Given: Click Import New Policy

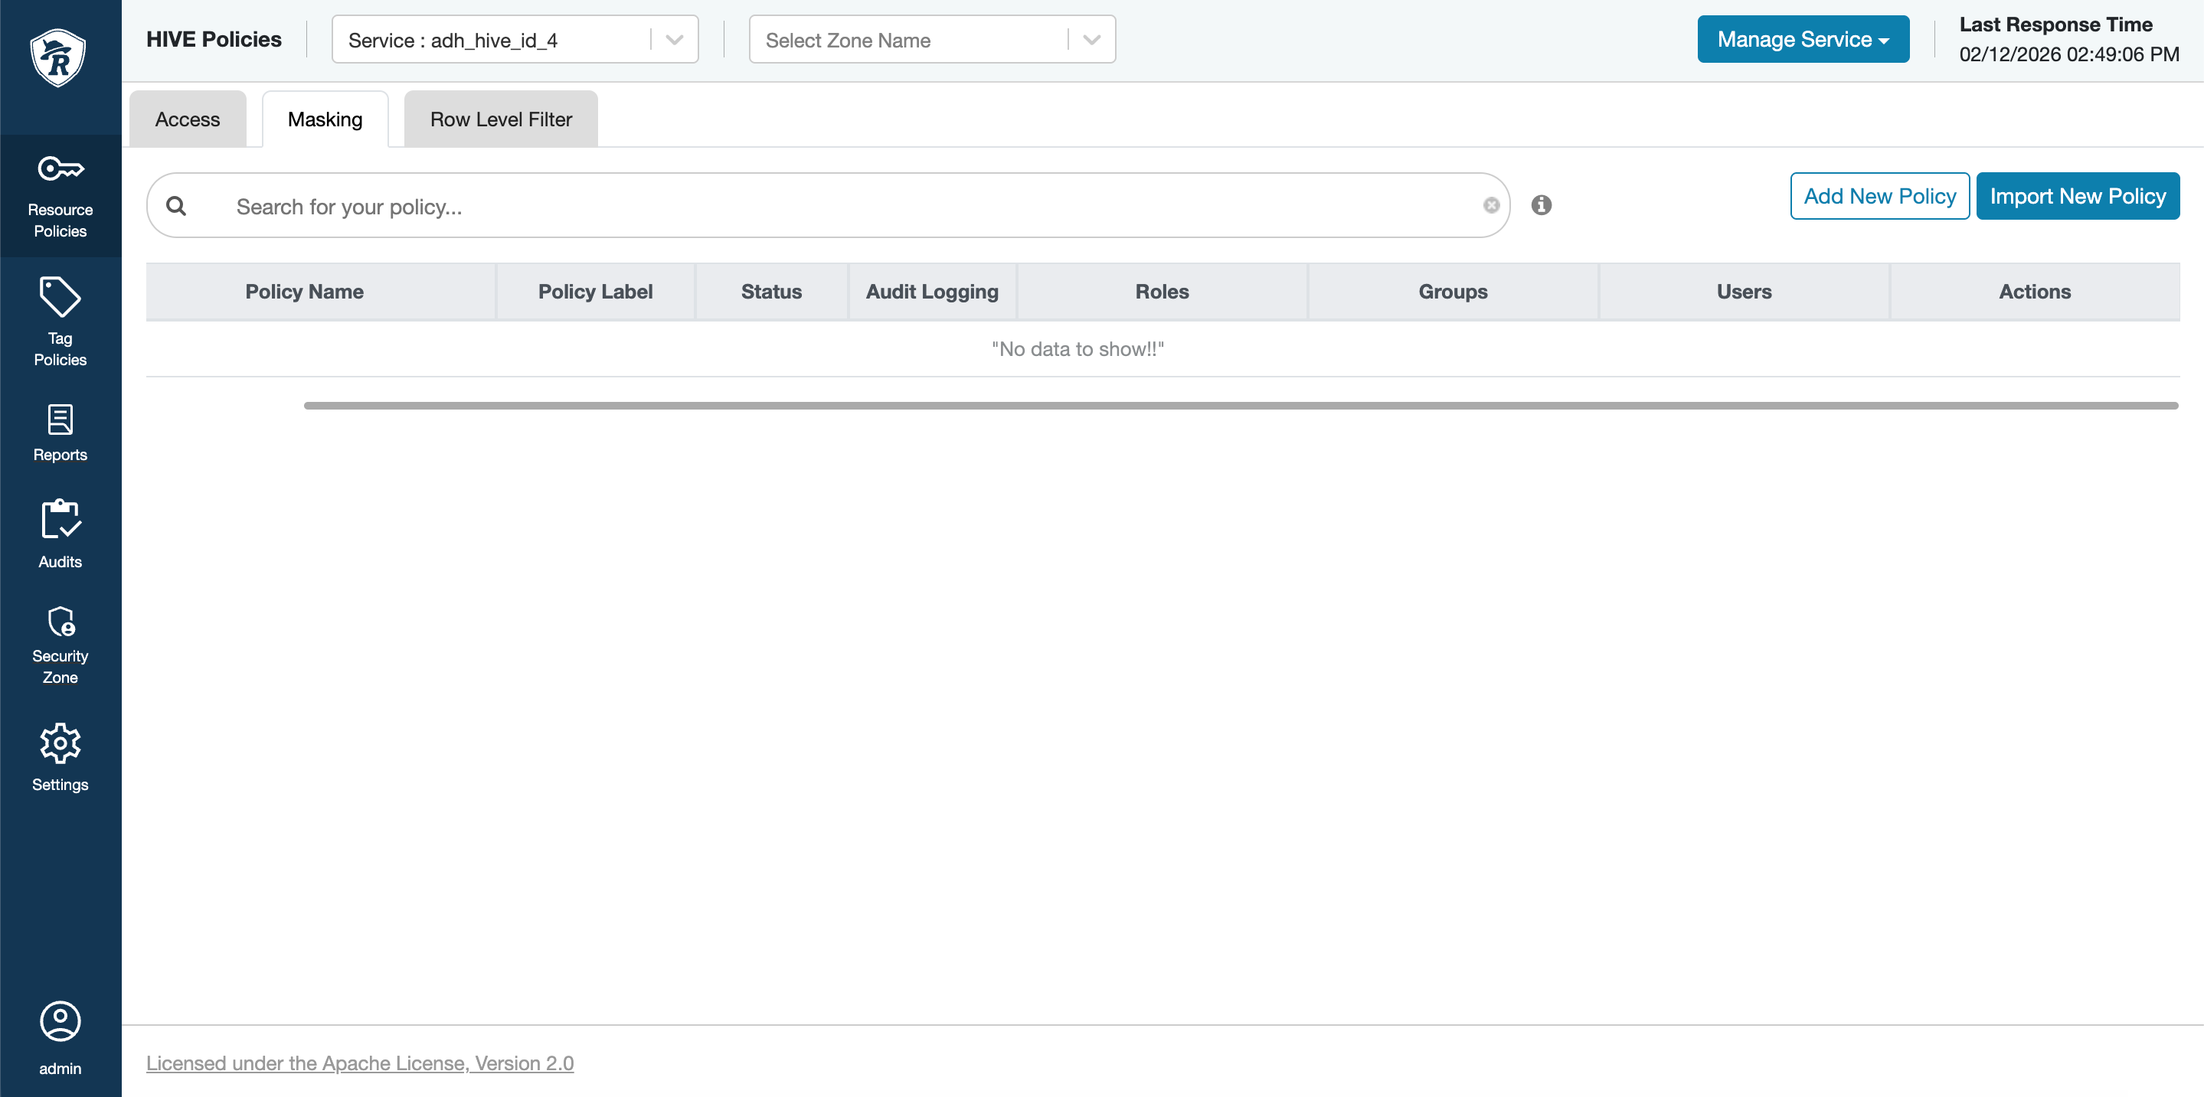Looking at the screenshot, I should (2078, 196).
